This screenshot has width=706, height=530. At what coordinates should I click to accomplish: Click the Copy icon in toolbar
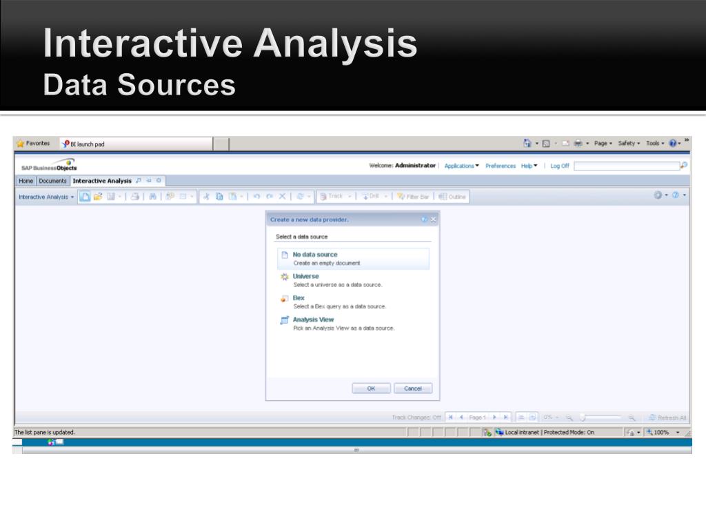coord(219,197)
